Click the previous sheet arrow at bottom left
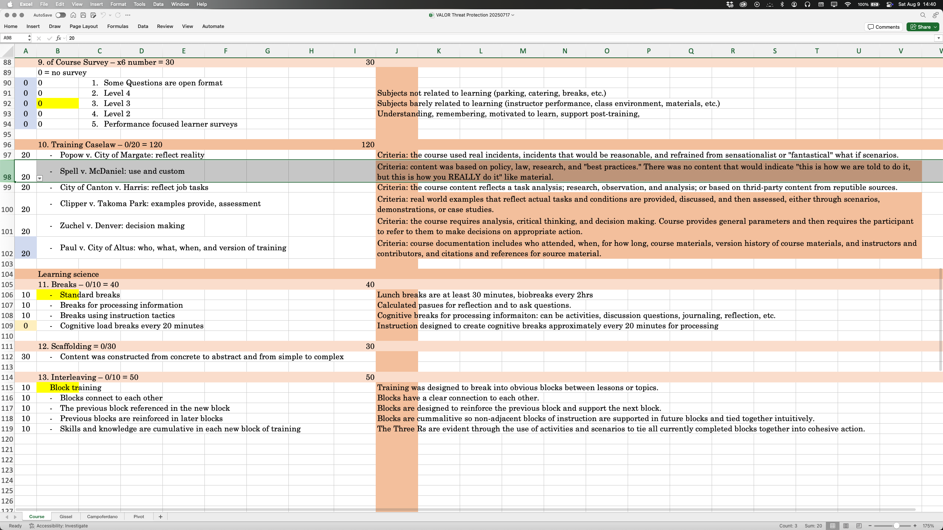The height and width of the screenshot is (530, 943). coord(7,517)
